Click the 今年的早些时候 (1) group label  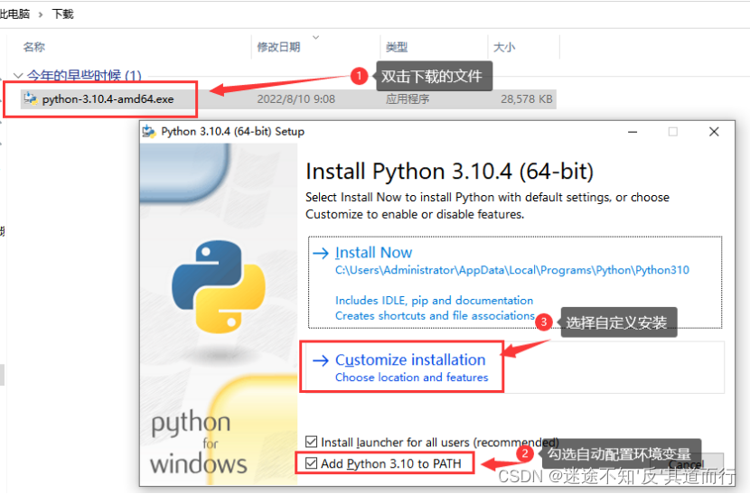(x=84, y=76)
